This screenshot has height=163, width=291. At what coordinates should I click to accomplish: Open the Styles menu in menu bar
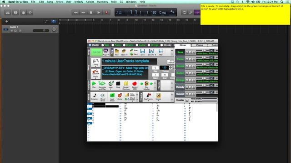60,2
